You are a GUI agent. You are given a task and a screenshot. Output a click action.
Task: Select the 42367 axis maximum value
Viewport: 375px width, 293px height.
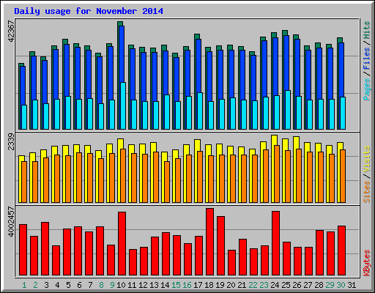[11, 31]
